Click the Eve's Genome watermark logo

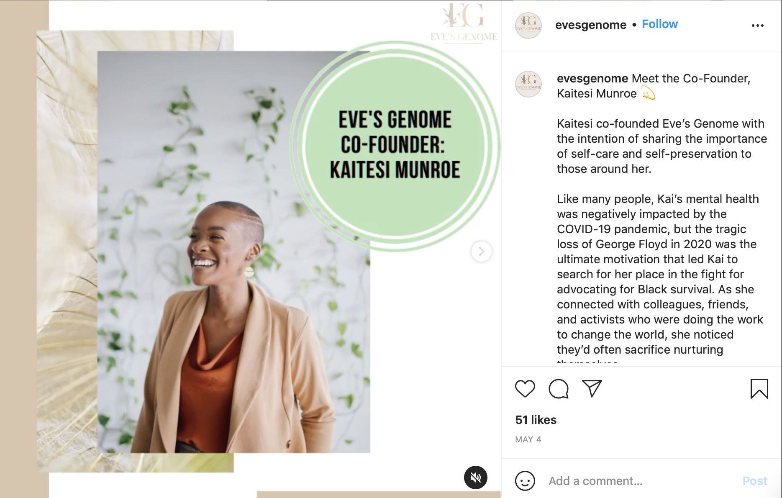pos(464,22)
